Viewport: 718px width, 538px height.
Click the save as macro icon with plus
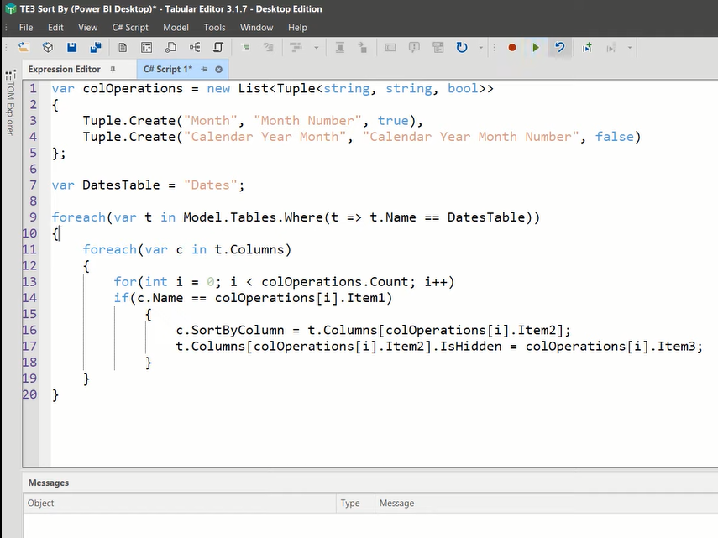point(587,48)
